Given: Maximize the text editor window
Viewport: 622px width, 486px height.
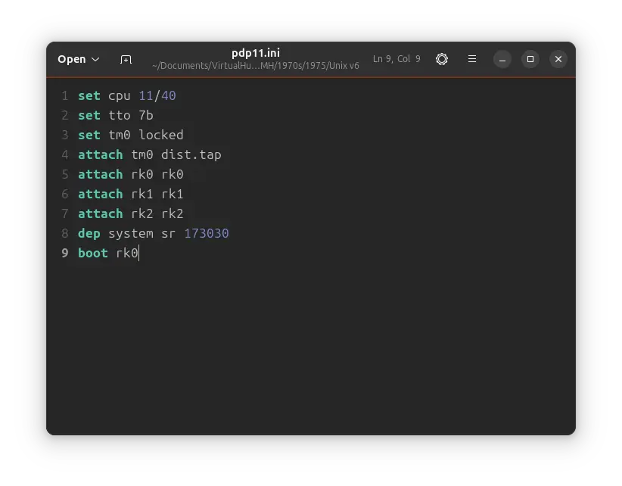Looking at the screenshot, I should pos(530,59).
